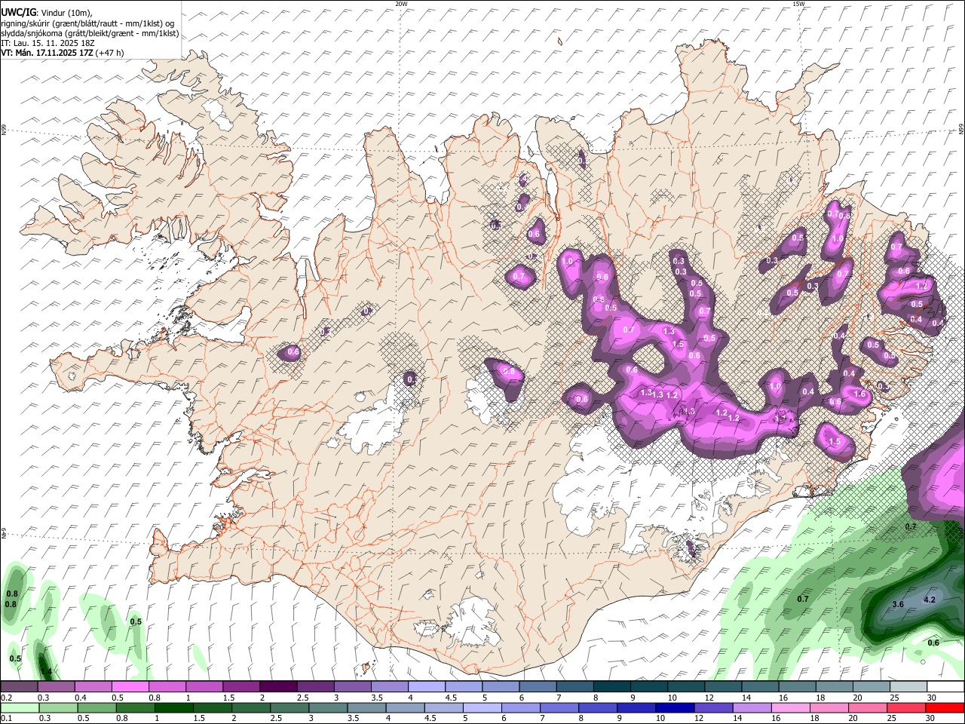Pick the darkest green 1–1.5 rain scale swatch

(x=173, y=707)
